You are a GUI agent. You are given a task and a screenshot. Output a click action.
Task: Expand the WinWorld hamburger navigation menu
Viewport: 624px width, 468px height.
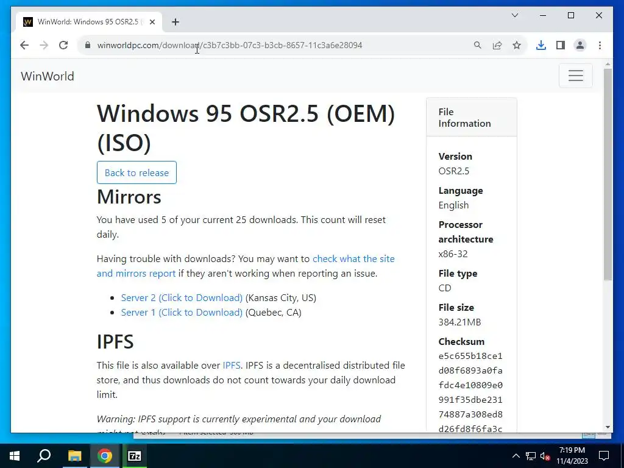coord(575,76)
